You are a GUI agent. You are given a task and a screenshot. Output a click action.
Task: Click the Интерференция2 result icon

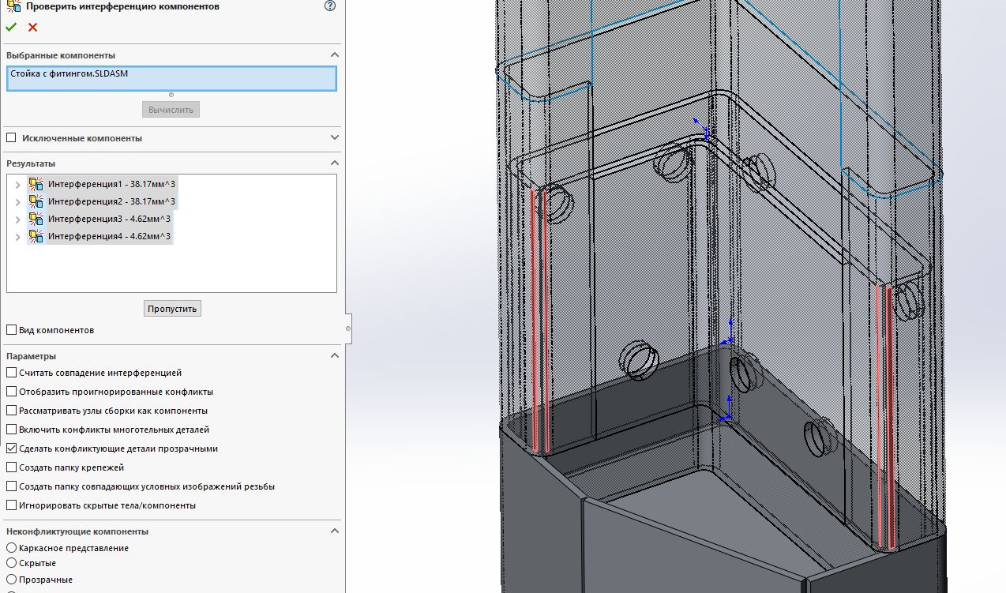(36, 201)
